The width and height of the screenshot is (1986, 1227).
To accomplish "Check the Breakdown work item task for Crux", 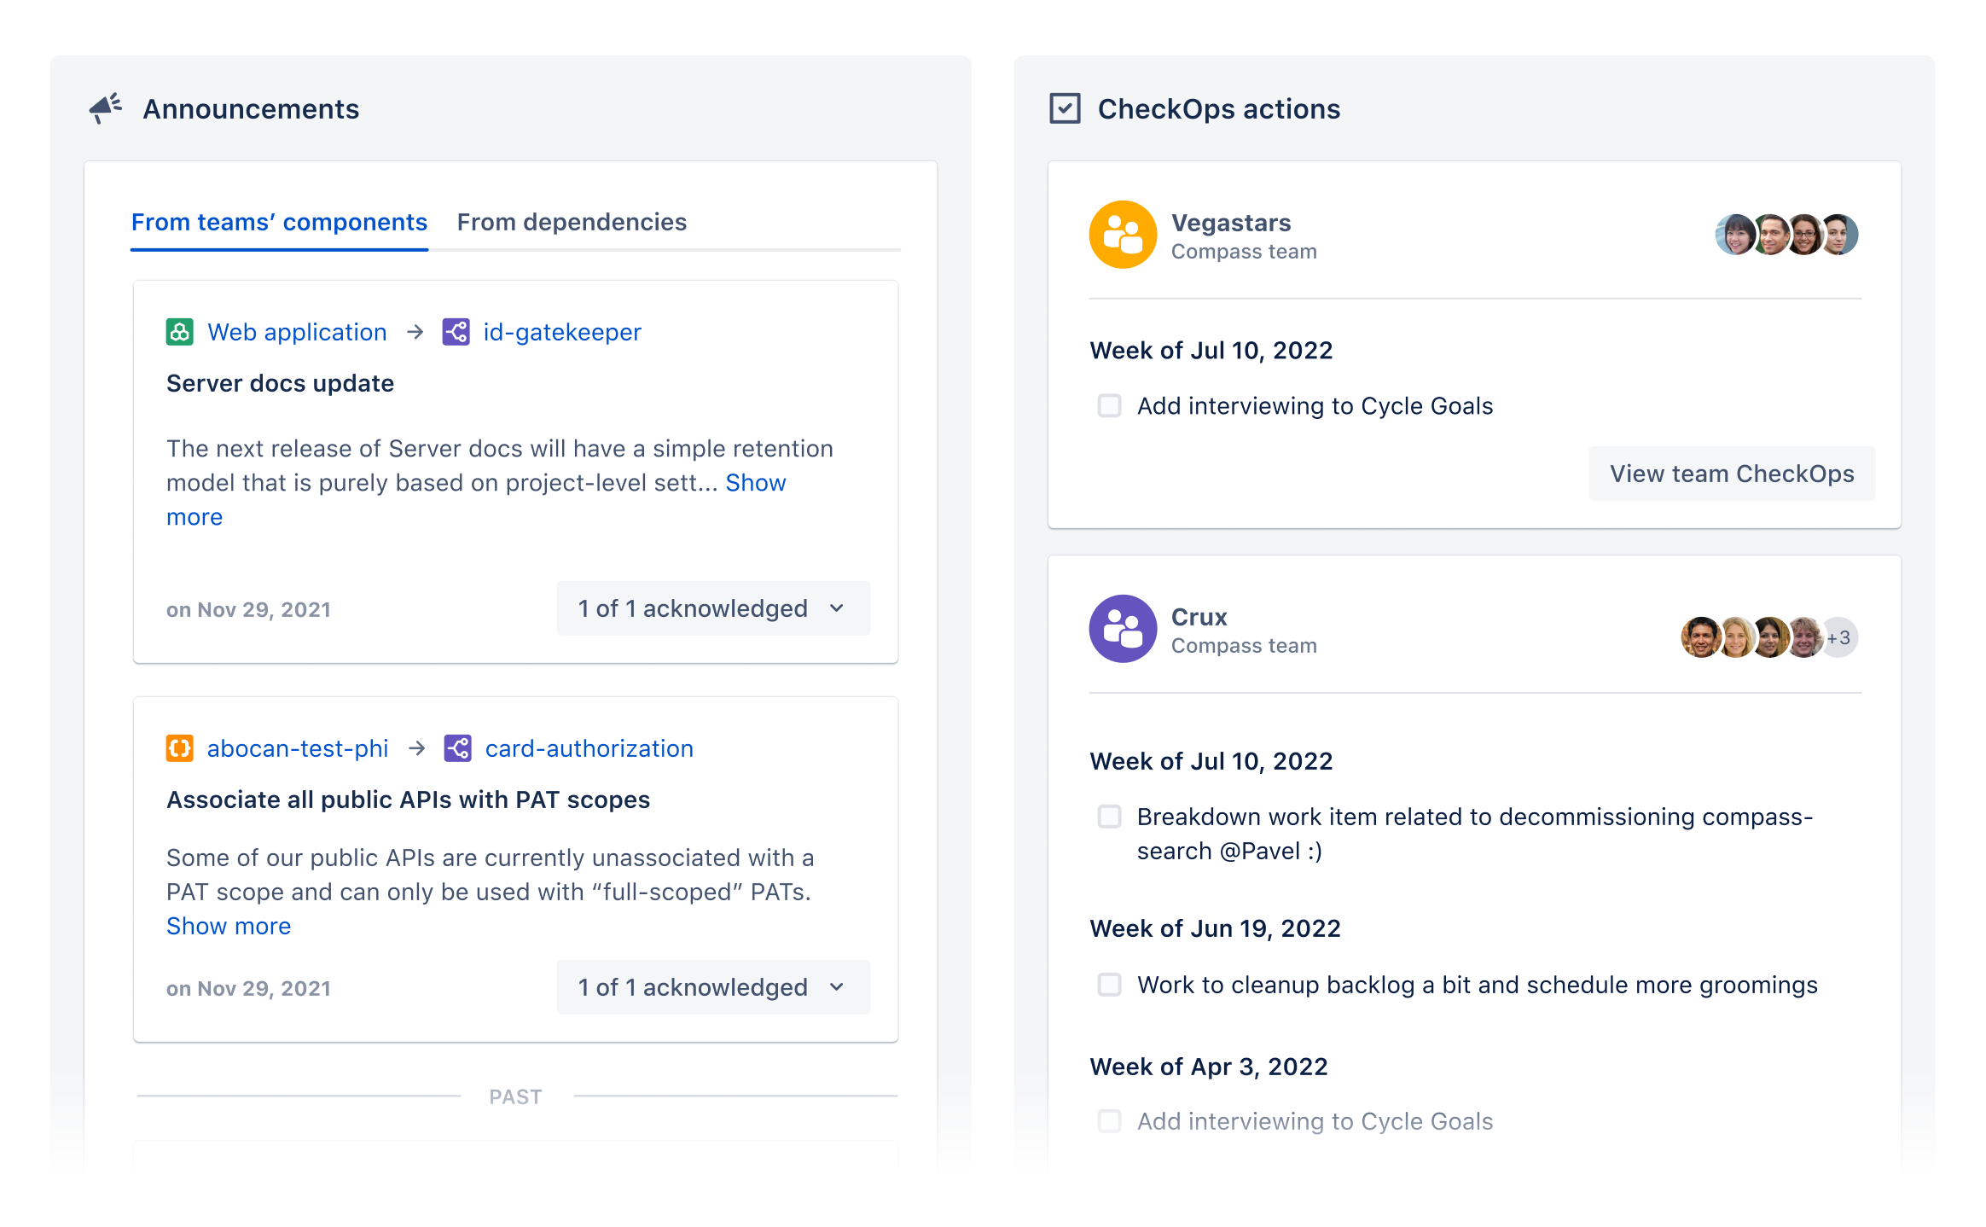I will 1109,817.
